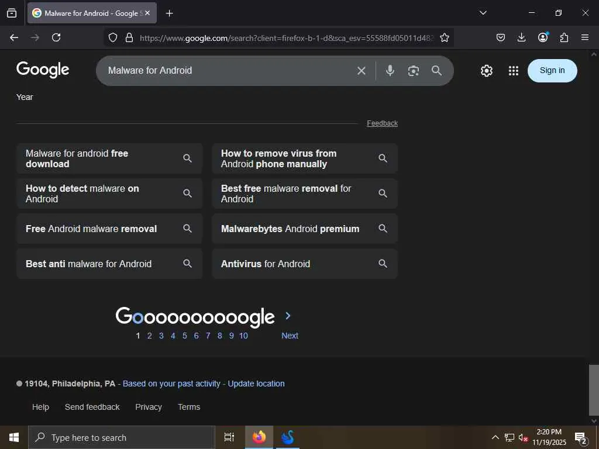
Task: Search by image with camera icon
Action: point(414,71)
